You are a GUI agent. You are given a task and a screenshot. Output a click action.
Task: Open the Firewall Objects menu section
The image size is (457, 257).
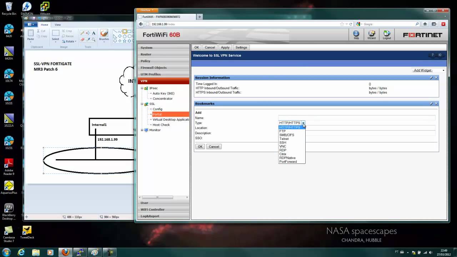click(x=154, y=67)
